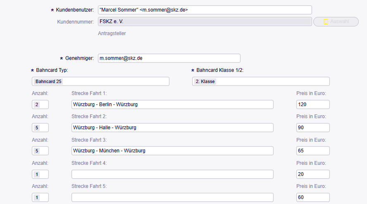
Task: Select the Preis in Euro field showing 120
Action: pyautogui.click(x=313, y=104)
